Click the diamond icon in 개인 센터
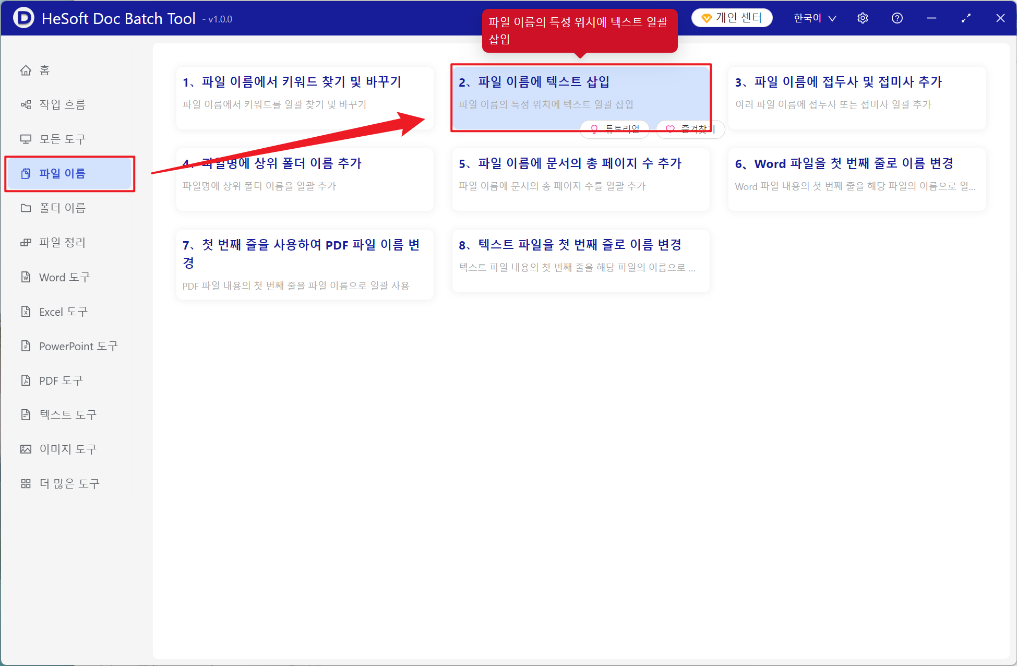1017x666 pixels. tap(707, 18)
